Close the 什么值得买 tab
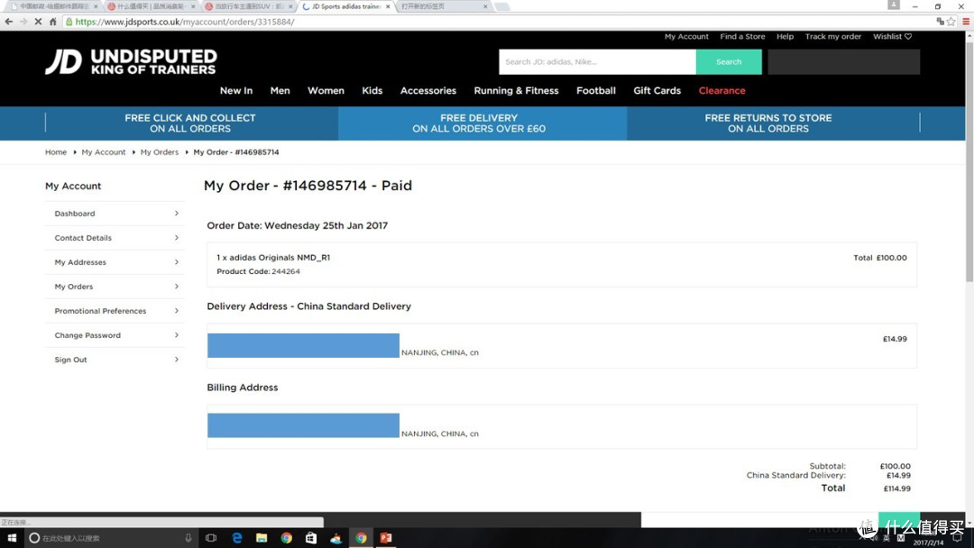 tap(193, 6)
